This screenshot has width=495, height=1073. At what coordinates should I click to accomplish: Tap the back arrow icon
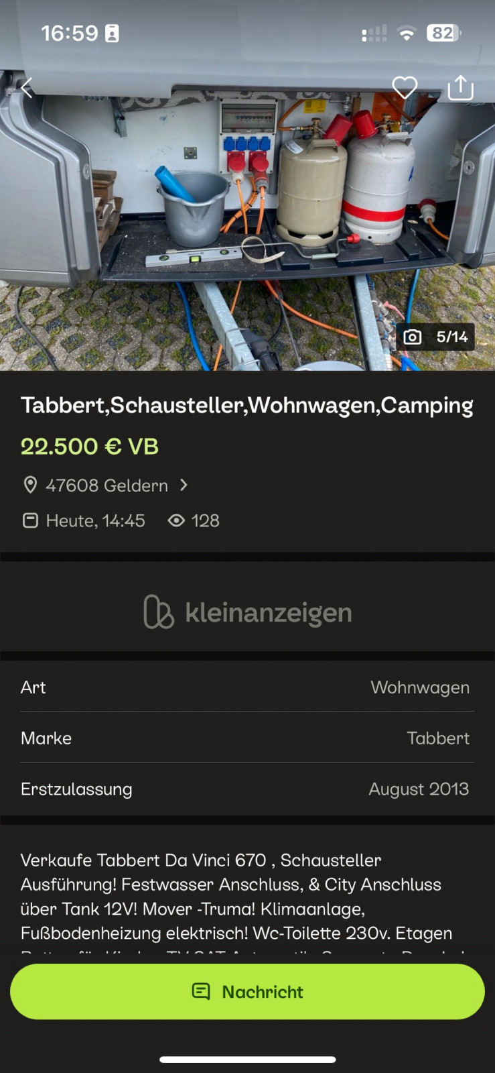pos(27,88)
